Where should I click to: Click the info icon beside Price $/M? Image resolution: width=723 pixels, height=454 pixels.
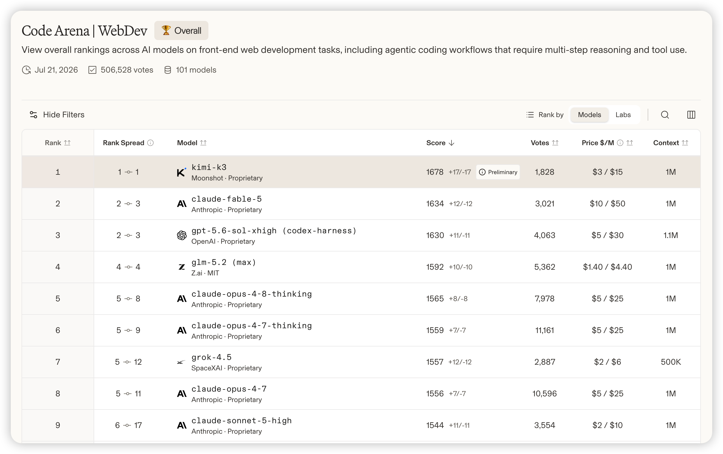point(620,143)
